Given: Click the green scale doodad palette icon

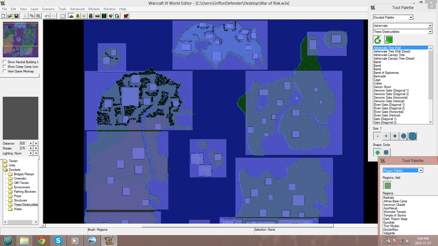Looking at the screenshot, I should 389,40.
